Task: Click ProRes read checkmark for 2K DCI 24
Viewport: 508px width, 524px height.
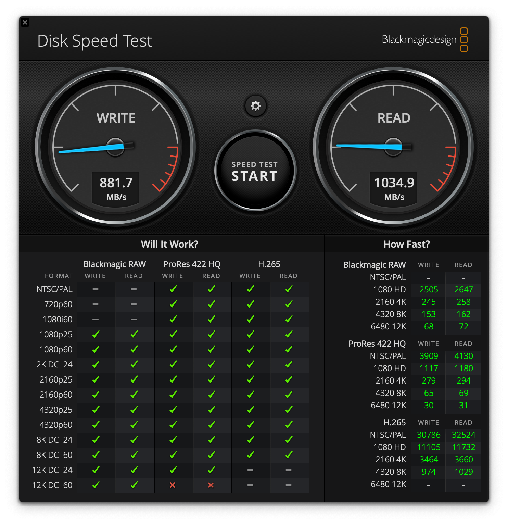Action: click(x=212, y=364)
